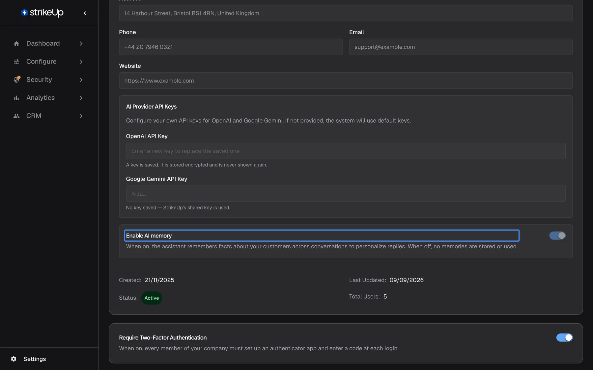Expand the Configure menu chevron
The width and height of the screenshot is (593, 370).
[x=81, y=62]
